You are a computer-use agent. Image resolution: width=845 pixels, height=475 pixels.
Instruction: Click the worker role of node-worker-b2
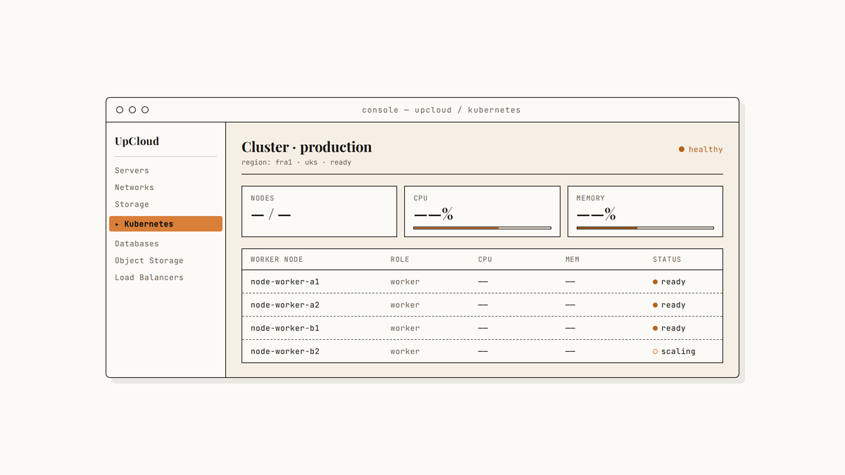tap(405, 351)
